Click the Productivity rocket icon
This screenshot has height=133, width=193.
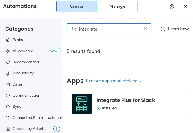tap(8, 73)
